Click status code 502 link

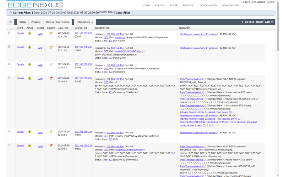pyautogui.click(x=110, y=58)
